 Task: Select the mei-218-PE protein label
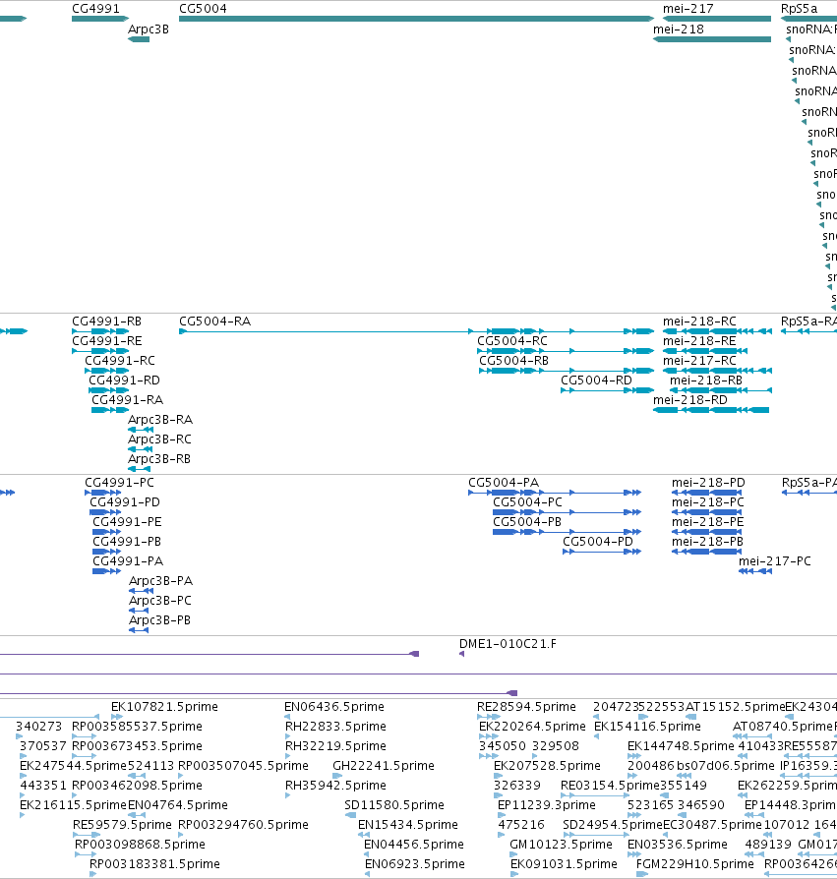pos(707,521)
